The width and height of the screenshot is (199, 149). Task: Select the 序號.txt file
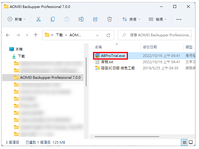(x=107, y=62)
